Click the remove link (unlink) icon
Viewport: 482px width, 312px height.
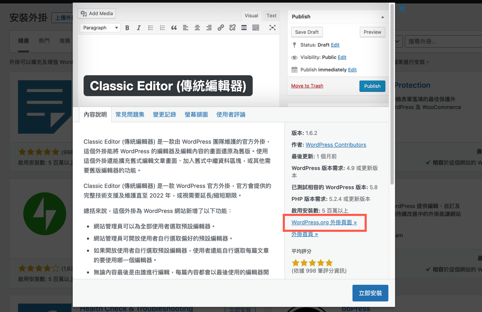point(232,28)
